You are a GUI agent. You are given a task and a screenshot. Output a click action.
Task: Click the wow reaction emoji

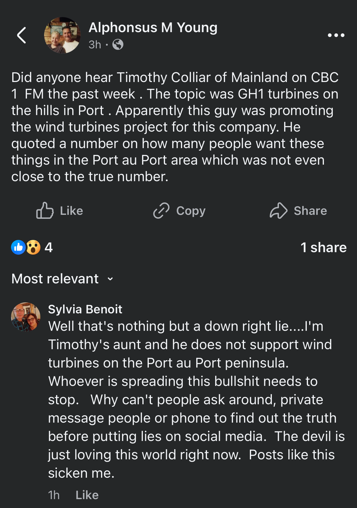click(x=33, y=247)
